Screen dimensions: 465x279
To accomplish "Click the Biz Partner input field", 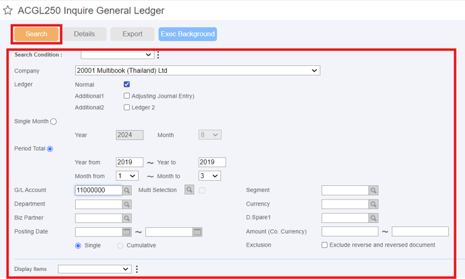I will 99,218.
